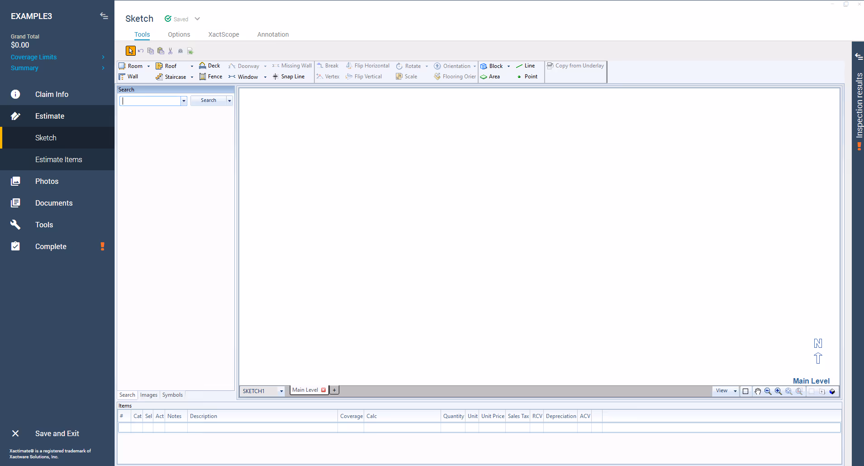Click the zoom out magnifier
The width and height of the screenshot is (864, 466).
[768, 391]
